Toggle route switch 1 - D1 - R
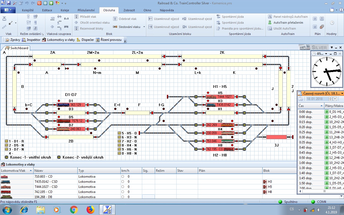 pos(6,141)
